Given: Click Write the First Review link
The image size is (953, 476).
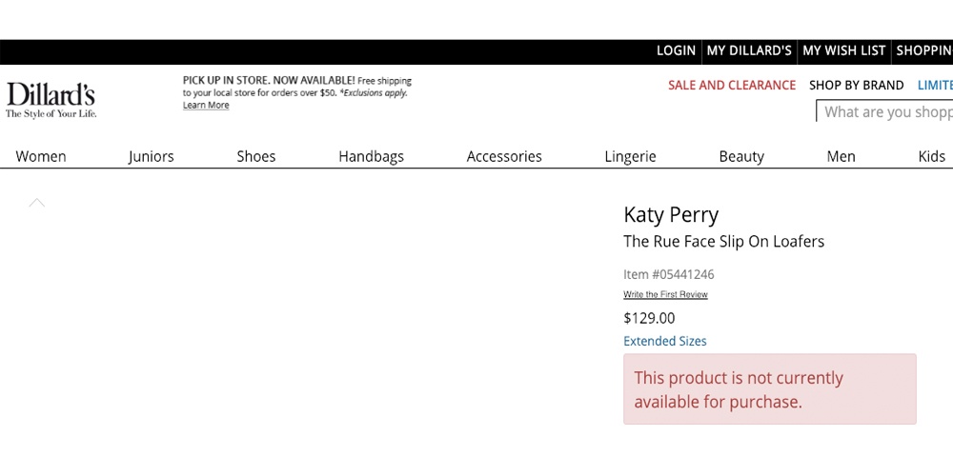Looking at the screenshot, I should [x=665, y=295].
